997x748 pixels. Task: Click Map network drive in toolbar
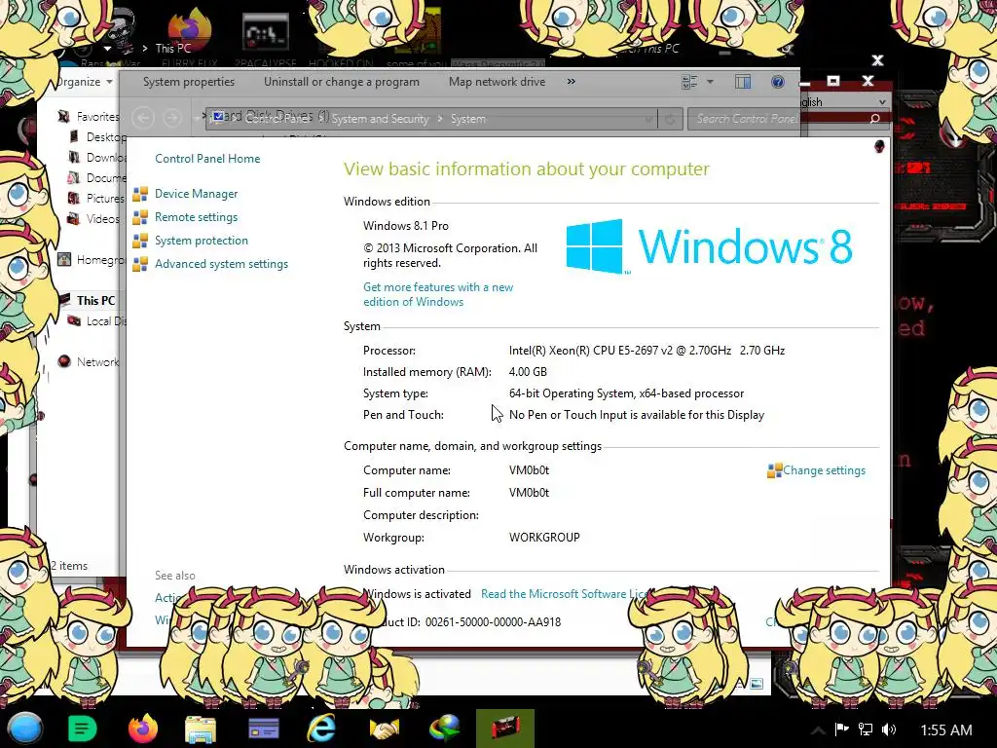[497, 82]
